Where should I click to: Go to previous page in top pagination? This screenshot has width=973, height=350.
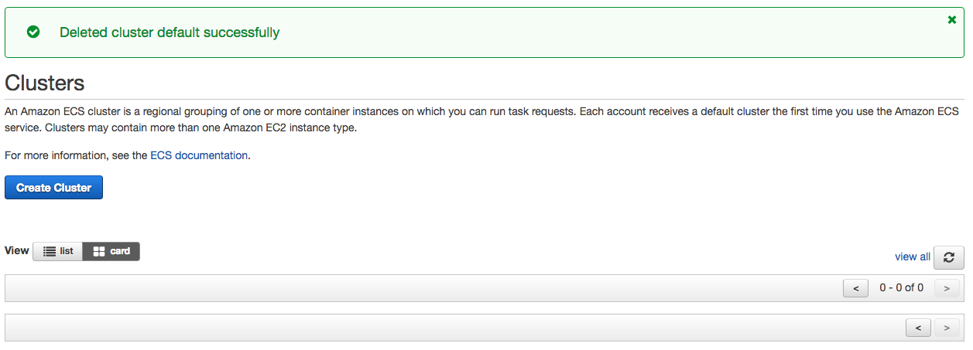855,288
